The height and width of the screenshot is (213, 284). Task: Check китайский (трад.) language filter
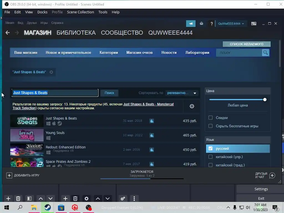coord(211,165)
